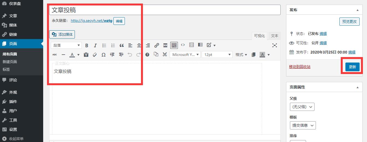Toggle the toolbar kitchen sink button
Viewport: 367px width, 142px height.
tap(174, 45)
